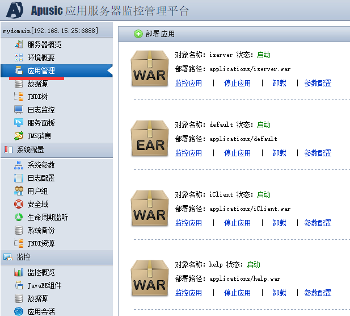Click the path text applications/iserver.war
This screenshot has width=350, height=316.
point(250,69)
